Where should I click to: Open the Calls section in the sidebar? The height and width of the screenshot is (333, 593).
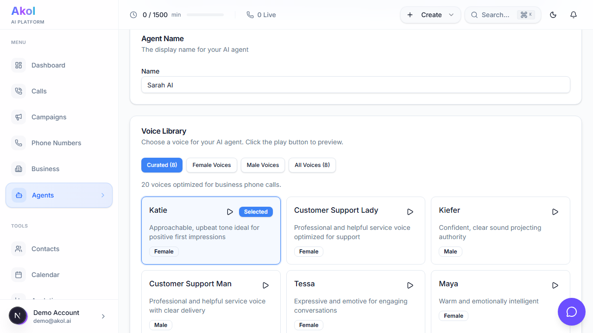(x=38, y=91)
